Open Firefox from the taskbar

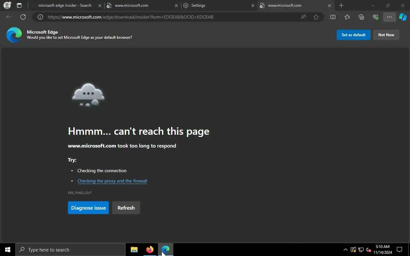(150, 250)
